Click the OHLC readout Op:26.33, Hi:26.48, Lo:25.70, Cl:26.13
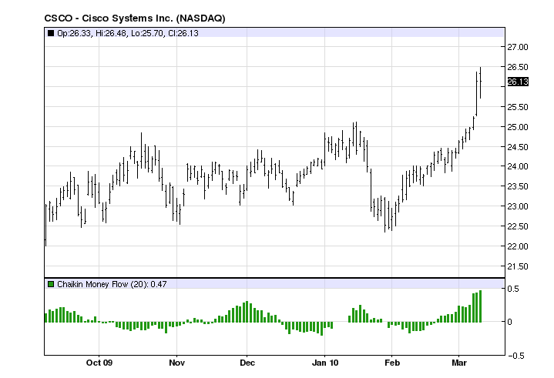This screenshot has width=554, height=378. coord(128,33)
